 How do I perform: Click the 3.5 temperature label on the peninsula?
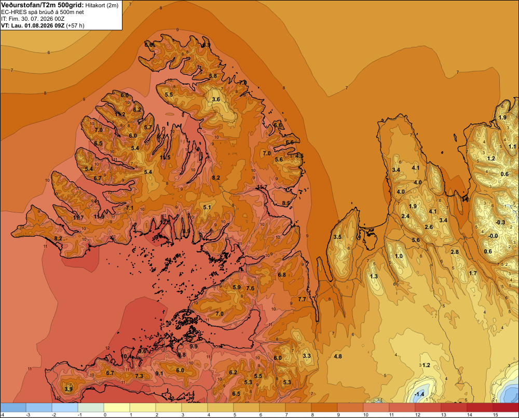coord(337,237)
